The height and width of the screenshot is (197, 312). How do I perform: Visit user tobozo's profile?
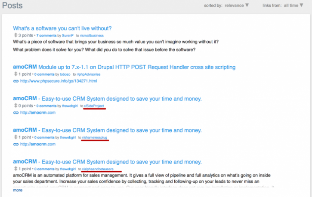point(65,74)
